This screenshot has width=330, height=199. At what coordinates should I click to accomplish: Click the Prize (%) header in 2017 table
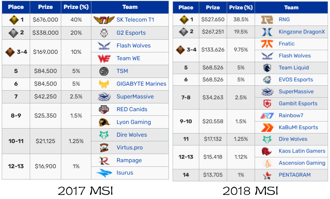[x=76, y=7]
